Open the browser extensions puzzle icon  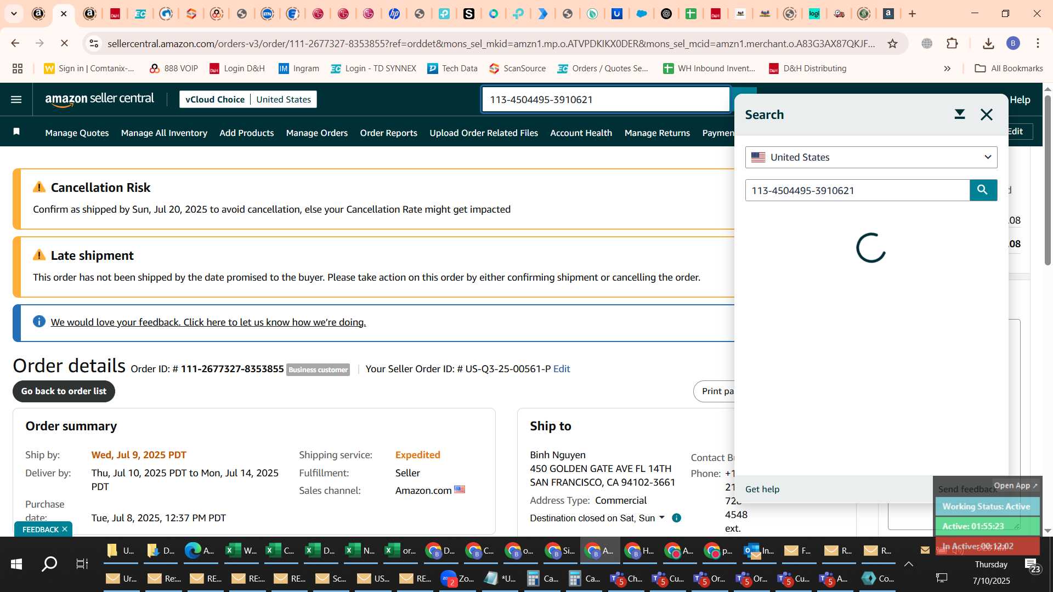pyautogui.click(x=952, y=43)
